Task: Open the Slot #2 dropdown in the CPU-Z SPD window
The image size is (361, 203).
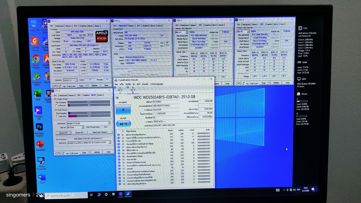Action: pos(243,32)
